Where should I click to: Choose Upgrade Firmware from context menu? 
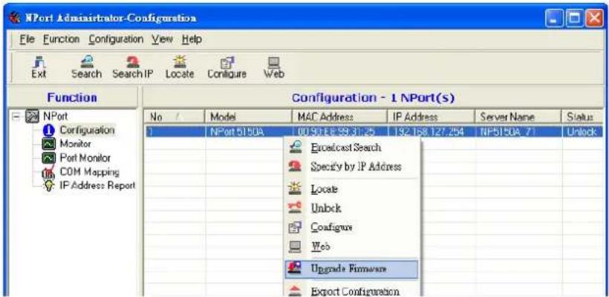(x=352, y=269)
